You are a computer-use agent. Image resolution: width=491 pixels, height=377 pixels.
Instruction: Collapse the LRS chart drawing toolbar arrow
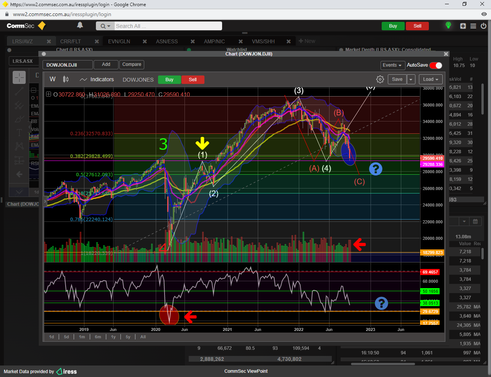pos(30,127)
